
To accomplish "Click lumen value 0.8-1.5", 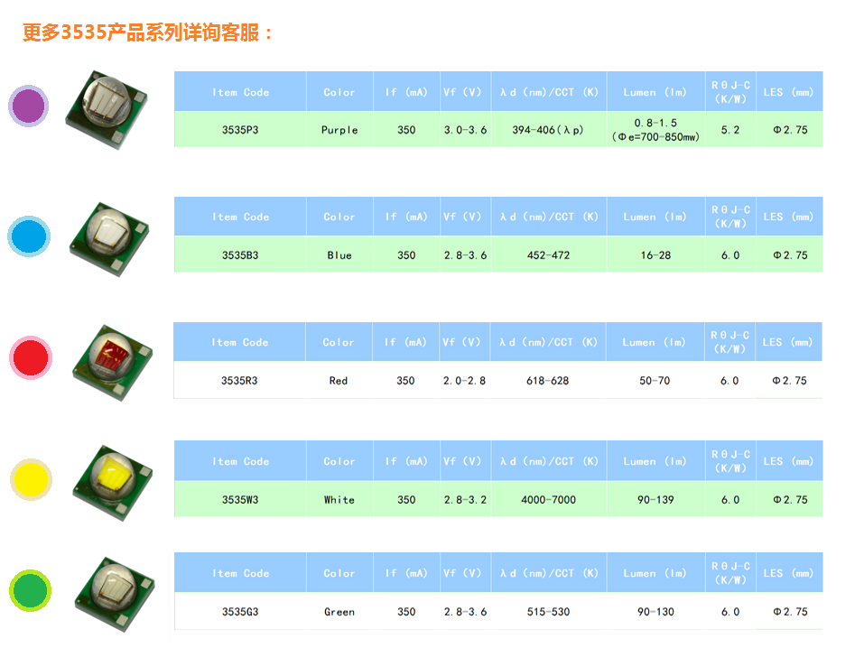I will [655, 123].
